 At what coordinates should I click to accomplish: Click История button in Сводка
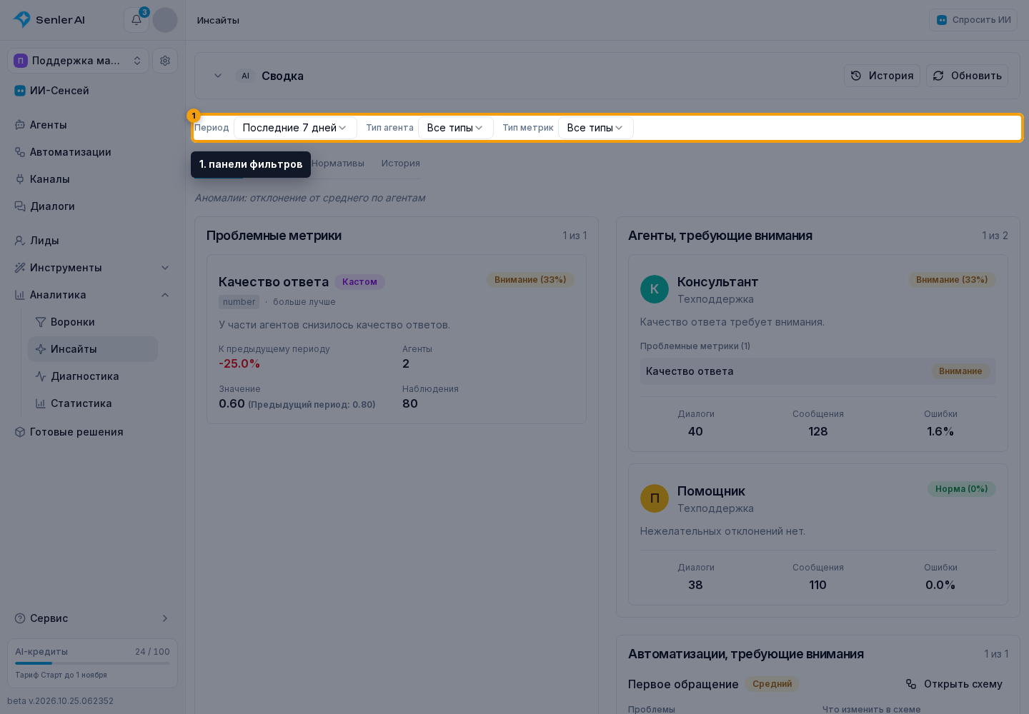pyautogui.click(x=882, y=76)
